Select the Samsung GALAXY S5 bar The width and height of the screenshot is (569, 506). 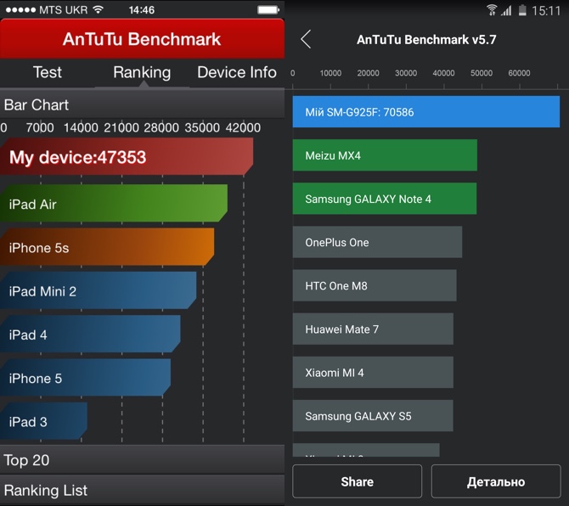pos(373,416)
